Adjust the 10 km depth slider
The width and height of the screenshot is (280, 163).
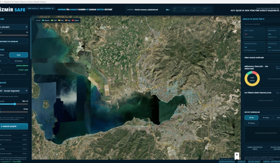pos(14,112)
